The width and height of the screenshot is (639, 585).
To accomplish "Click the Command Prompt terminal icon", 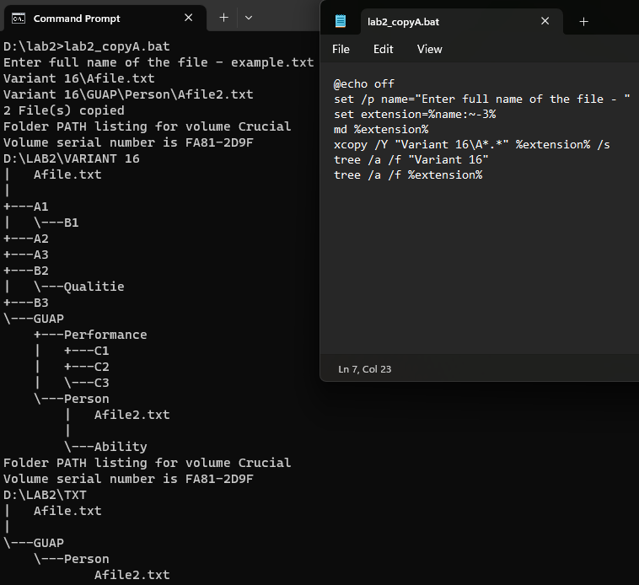I will (x=19, y=19).
